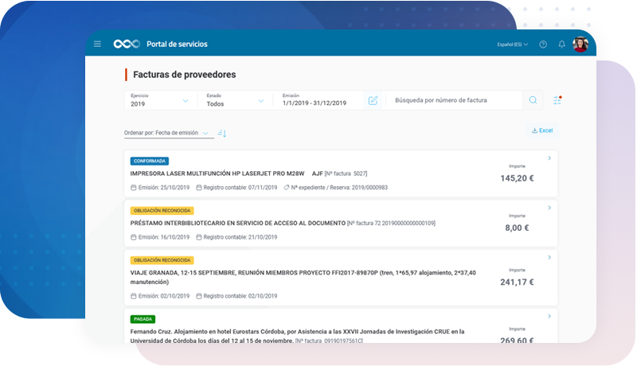The width and height of the screenshot is (637, 366).
Task: Click the Portal de servicios logo
Action: (126, 44)
